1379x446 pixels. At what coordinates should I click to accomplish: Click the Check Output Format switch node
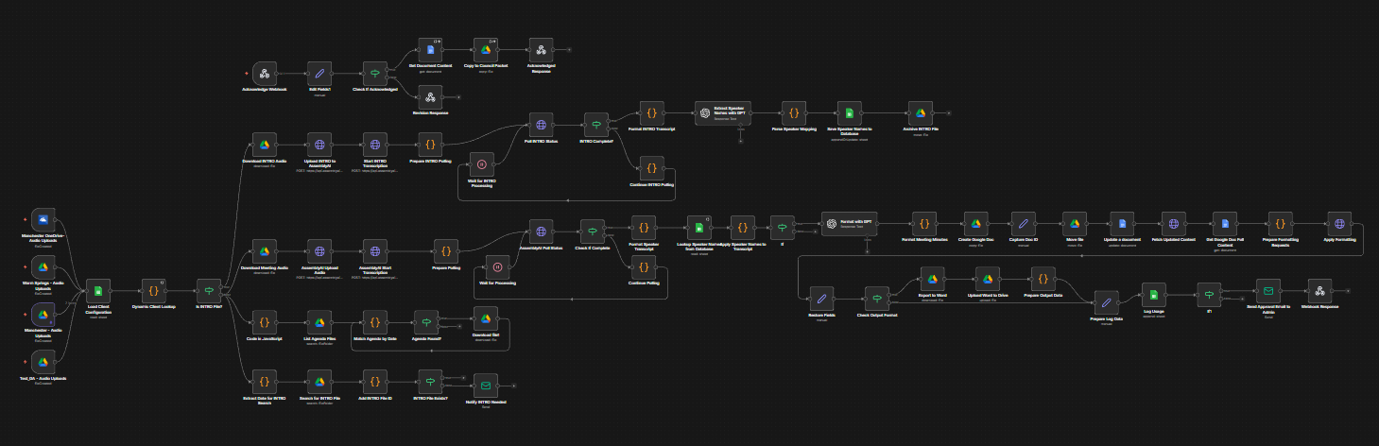tap(876, 299)
